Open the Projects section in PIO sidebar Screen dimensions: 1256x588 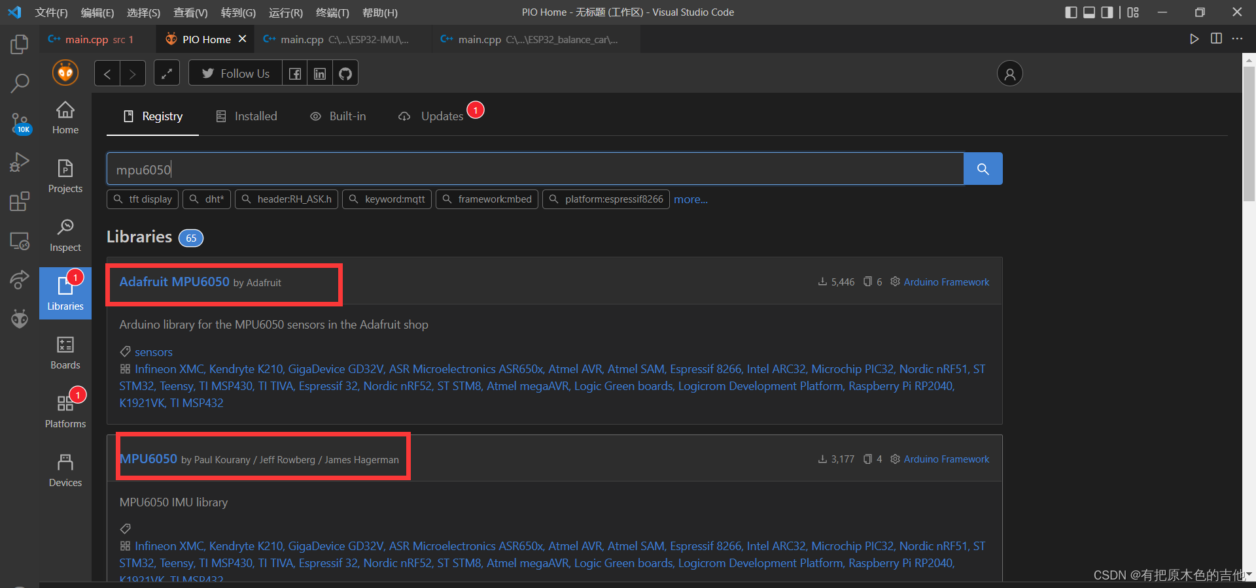pos(65,176)
